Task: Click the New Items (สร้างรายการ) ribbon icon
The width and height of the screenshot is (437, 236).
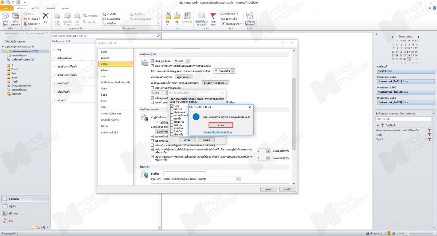Action: click(x=16, y=16)
